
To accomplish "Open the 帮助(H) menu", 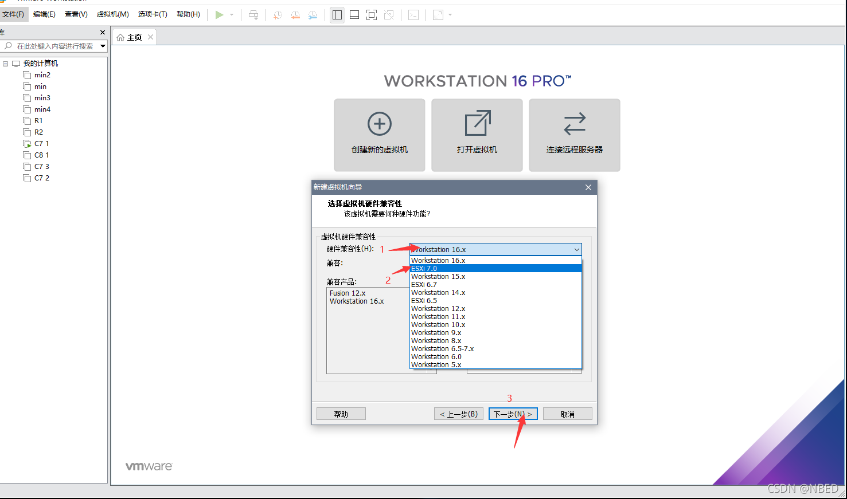I will 188,14.
